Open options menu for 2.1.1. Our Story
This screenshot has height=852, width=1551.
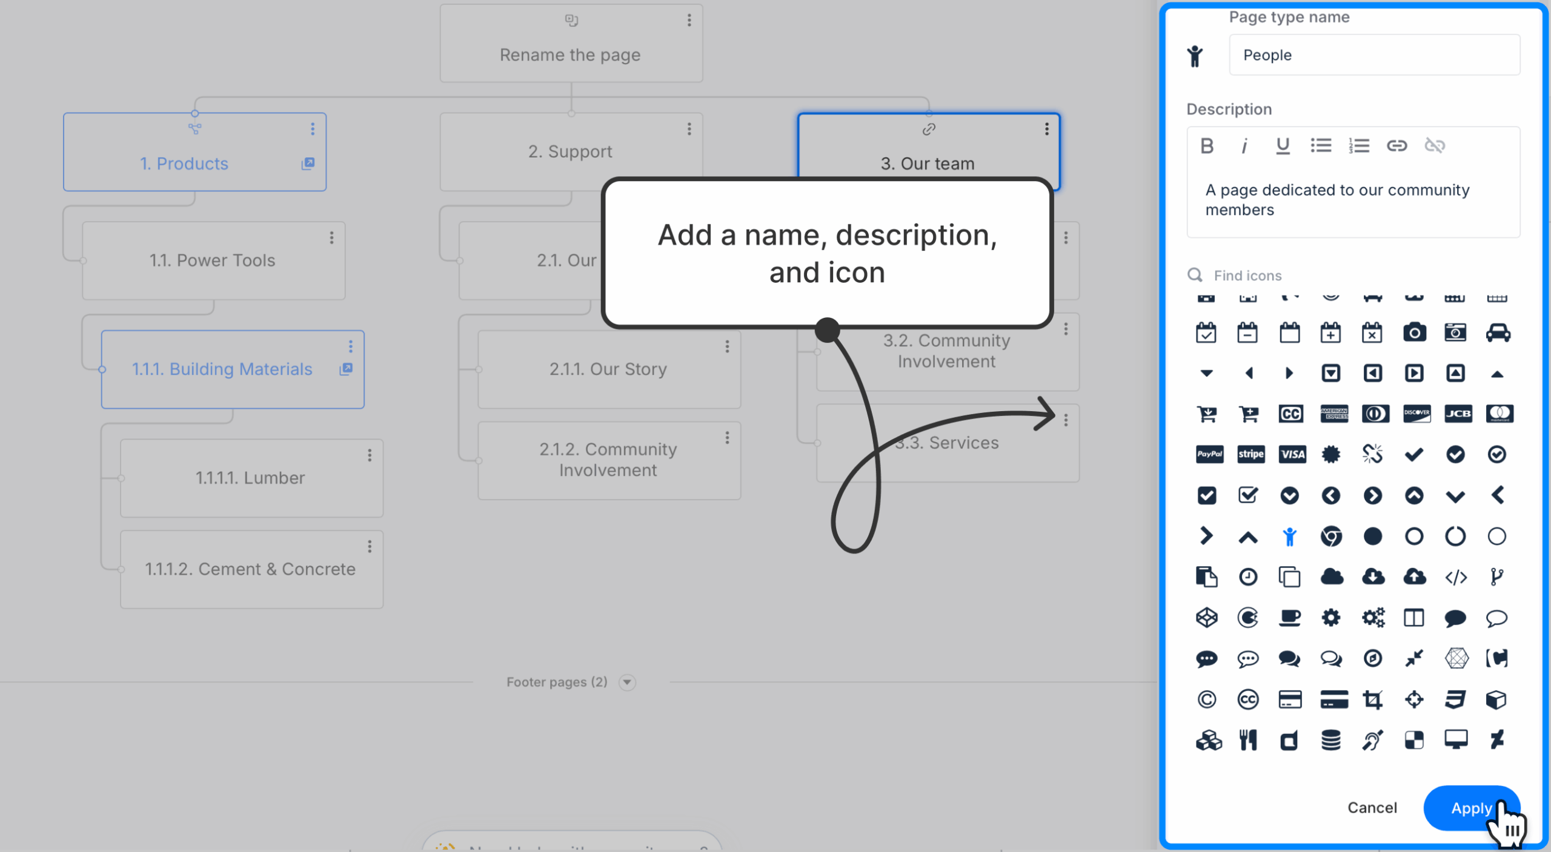coord(727,346)
